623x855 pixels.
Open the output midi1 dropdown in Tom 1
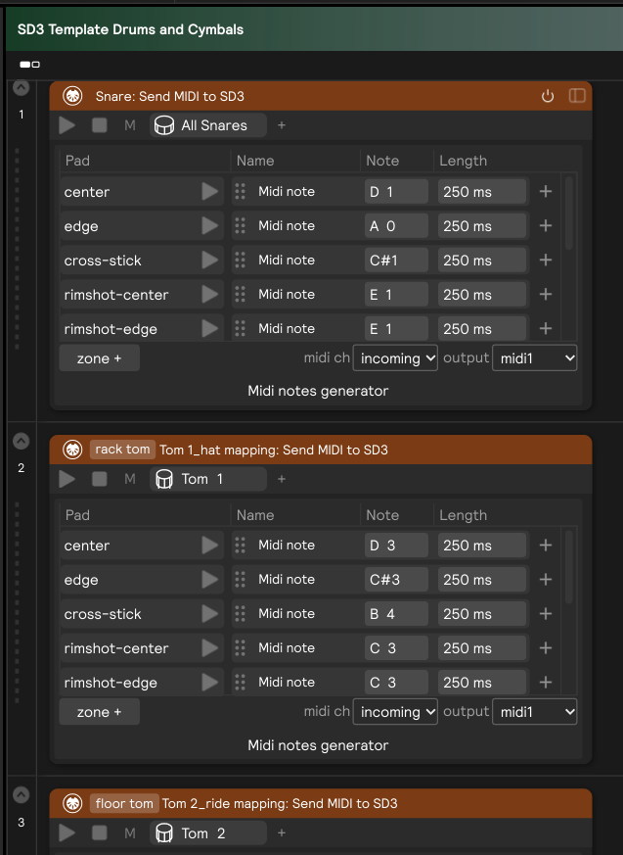[x=534, y=712]
